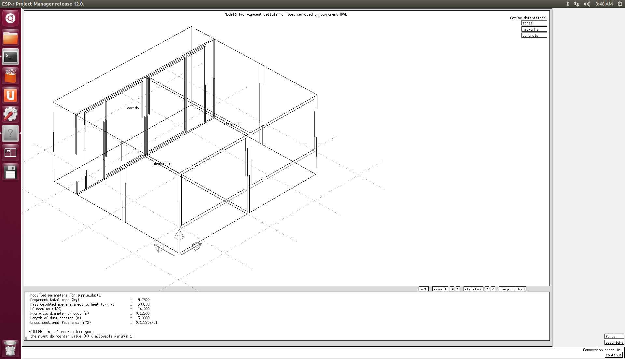The width and height of the screenshot is (625, 359).
Task: Open the Terminal dock icon
Action: pyautogui.click(x=10, y=57)
